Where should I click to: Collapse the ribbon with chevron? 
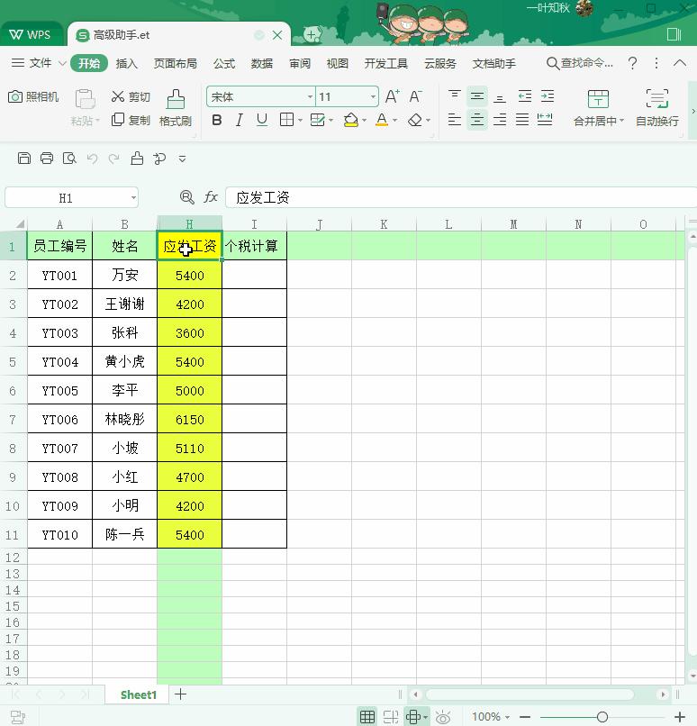(679, 63)
